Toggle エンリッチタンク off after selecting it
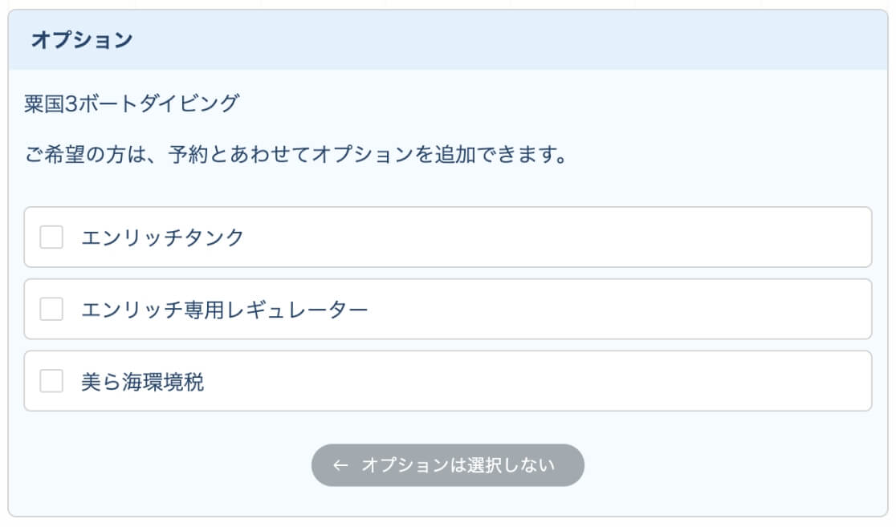 [51, 237]
